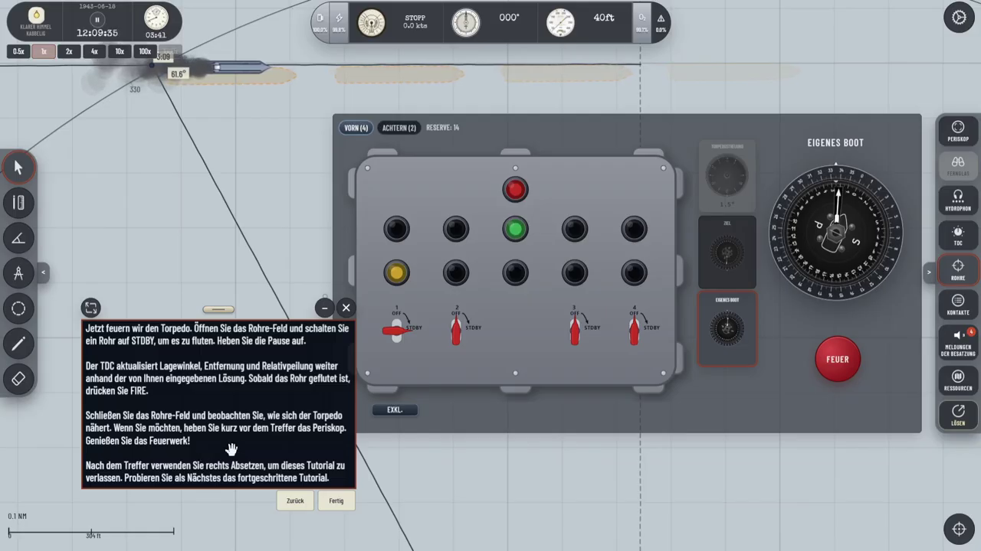The image size is (981, 551).
Task: Hit the red FEUER button
Action: [x=838, y=359]
